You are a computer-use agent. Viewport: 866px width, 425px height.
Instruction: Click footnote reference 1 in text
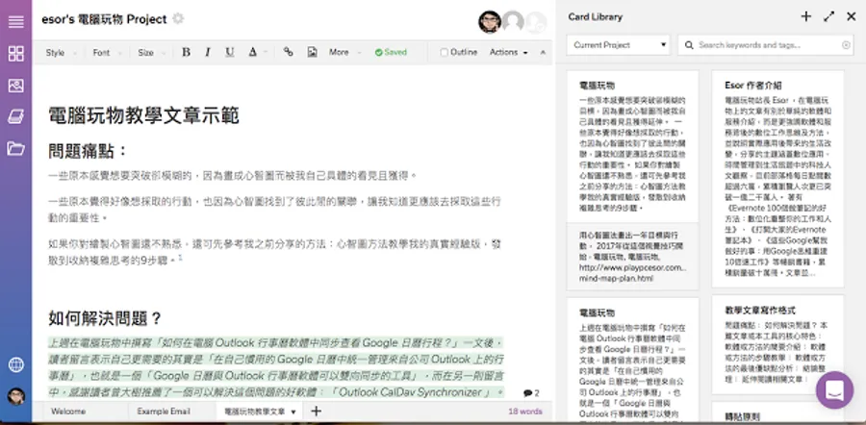point(180,258)
